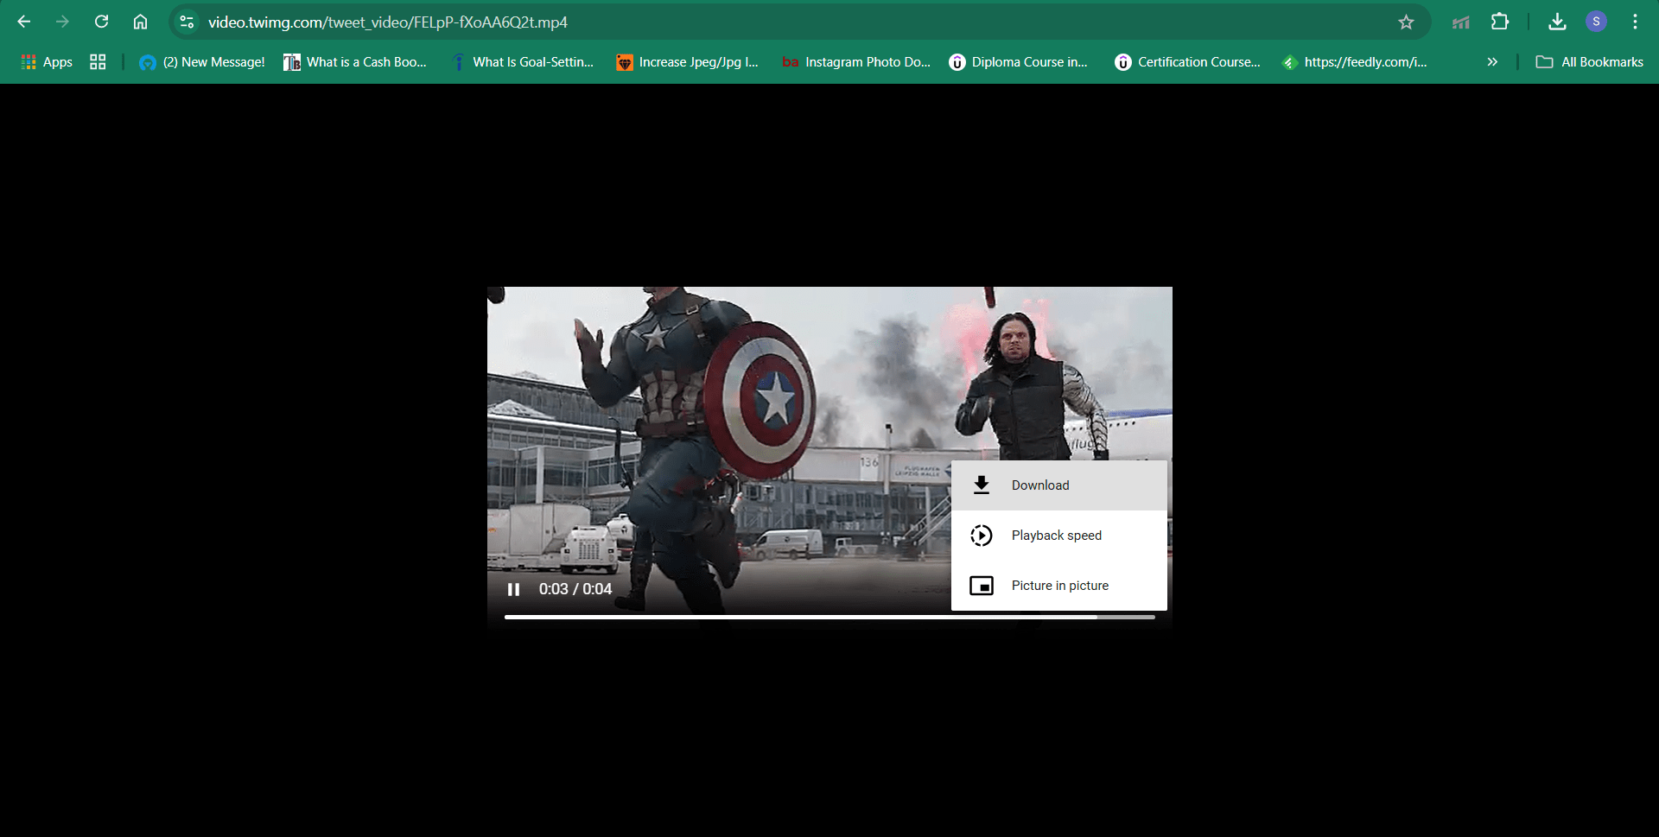The height and width of the screenshot is (837, 1659).
Task: Open tab groups grid icon in bookmarks bar
Action: [x=98, y=62]
